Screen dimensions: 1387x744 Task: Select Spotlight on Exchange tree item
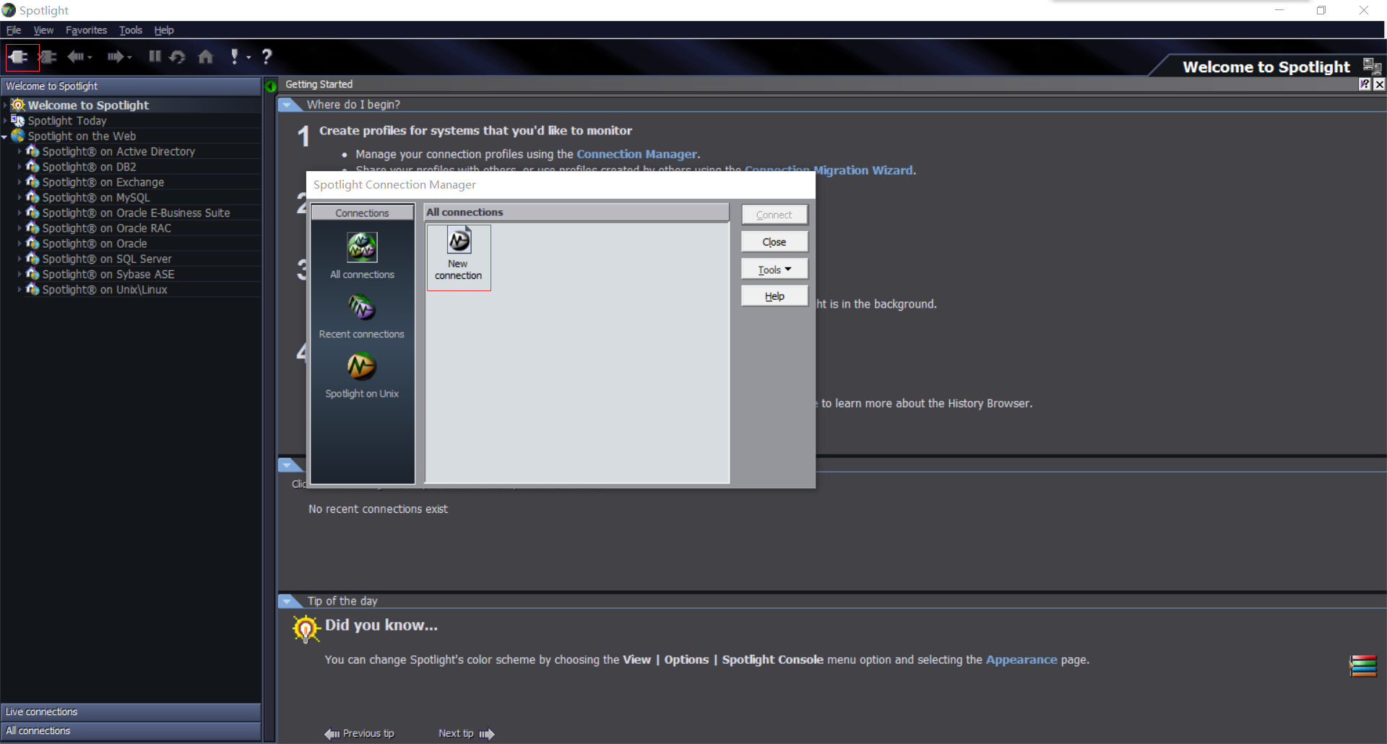[103, 182]
